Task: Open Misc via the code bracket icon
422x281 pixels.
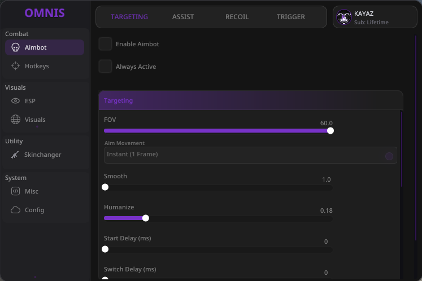Action: click(15, 191)
